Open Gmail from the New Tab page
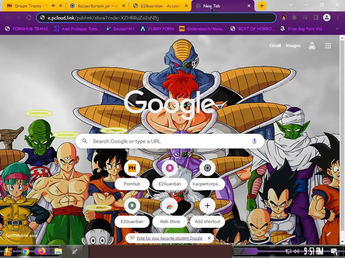The height and width of the screenshot is (258, 345). point(275,45)
